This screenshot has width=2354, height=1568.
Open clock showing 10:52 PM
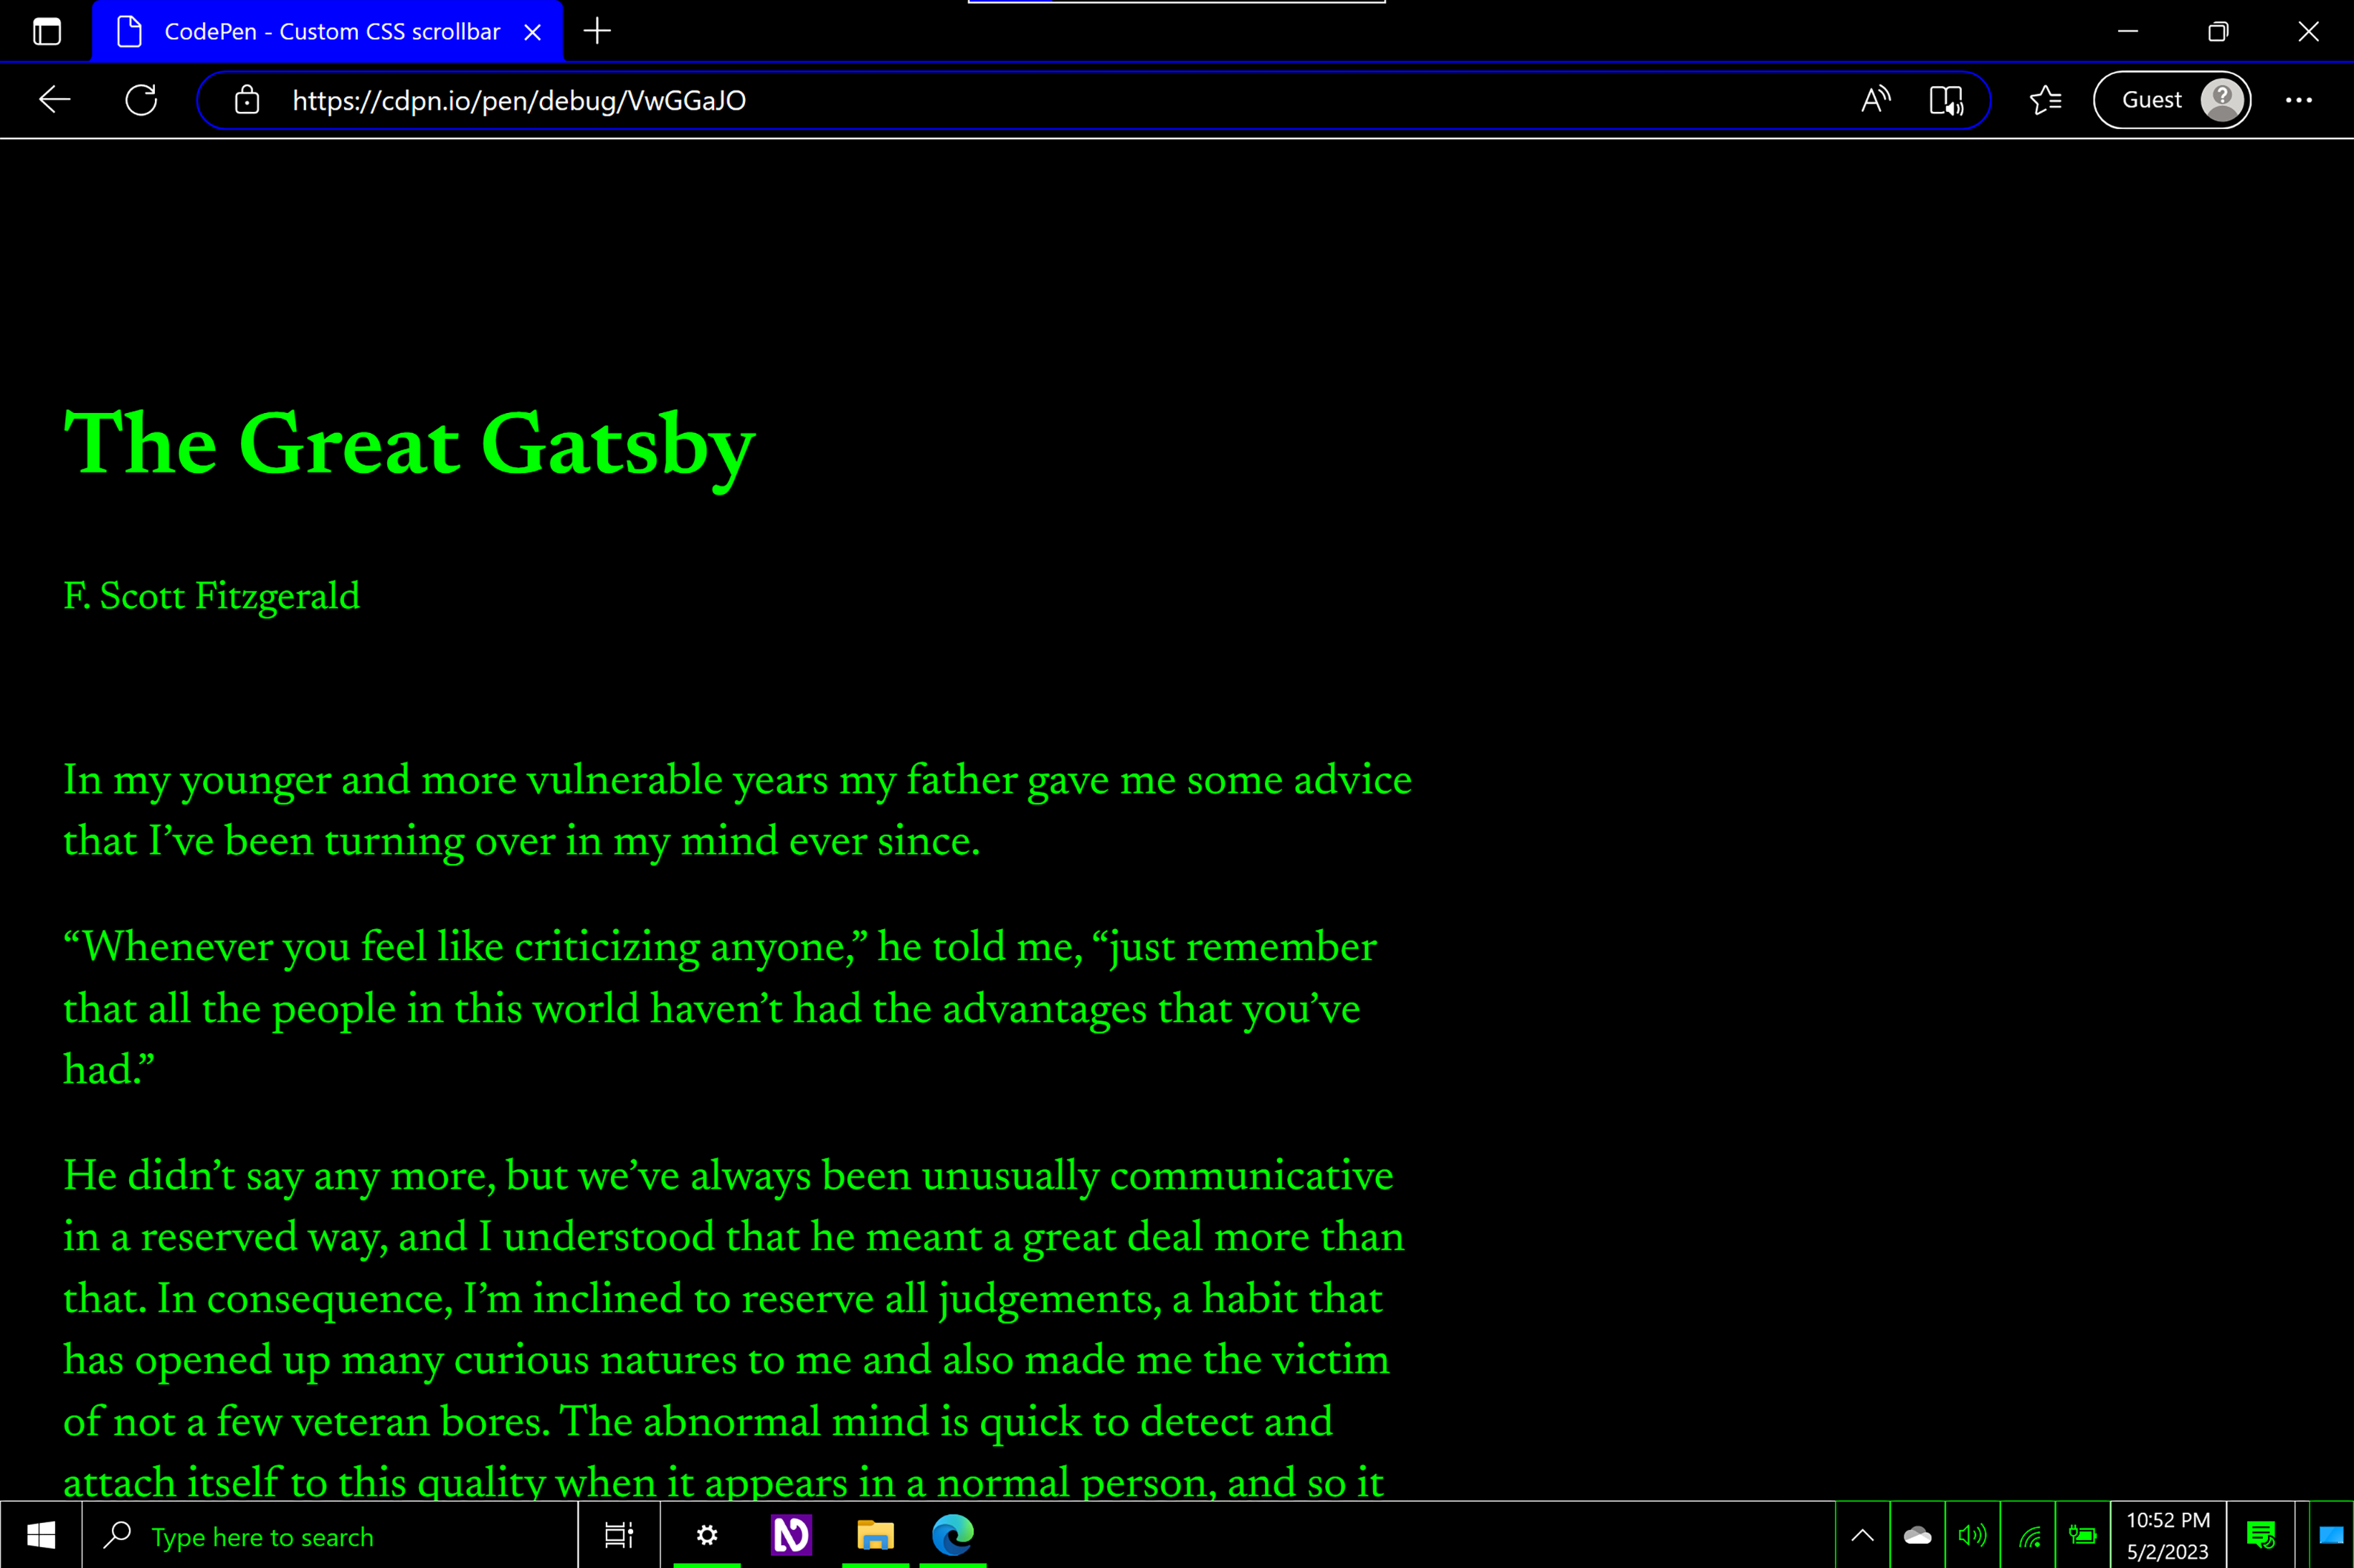tap(2168, 1535)
